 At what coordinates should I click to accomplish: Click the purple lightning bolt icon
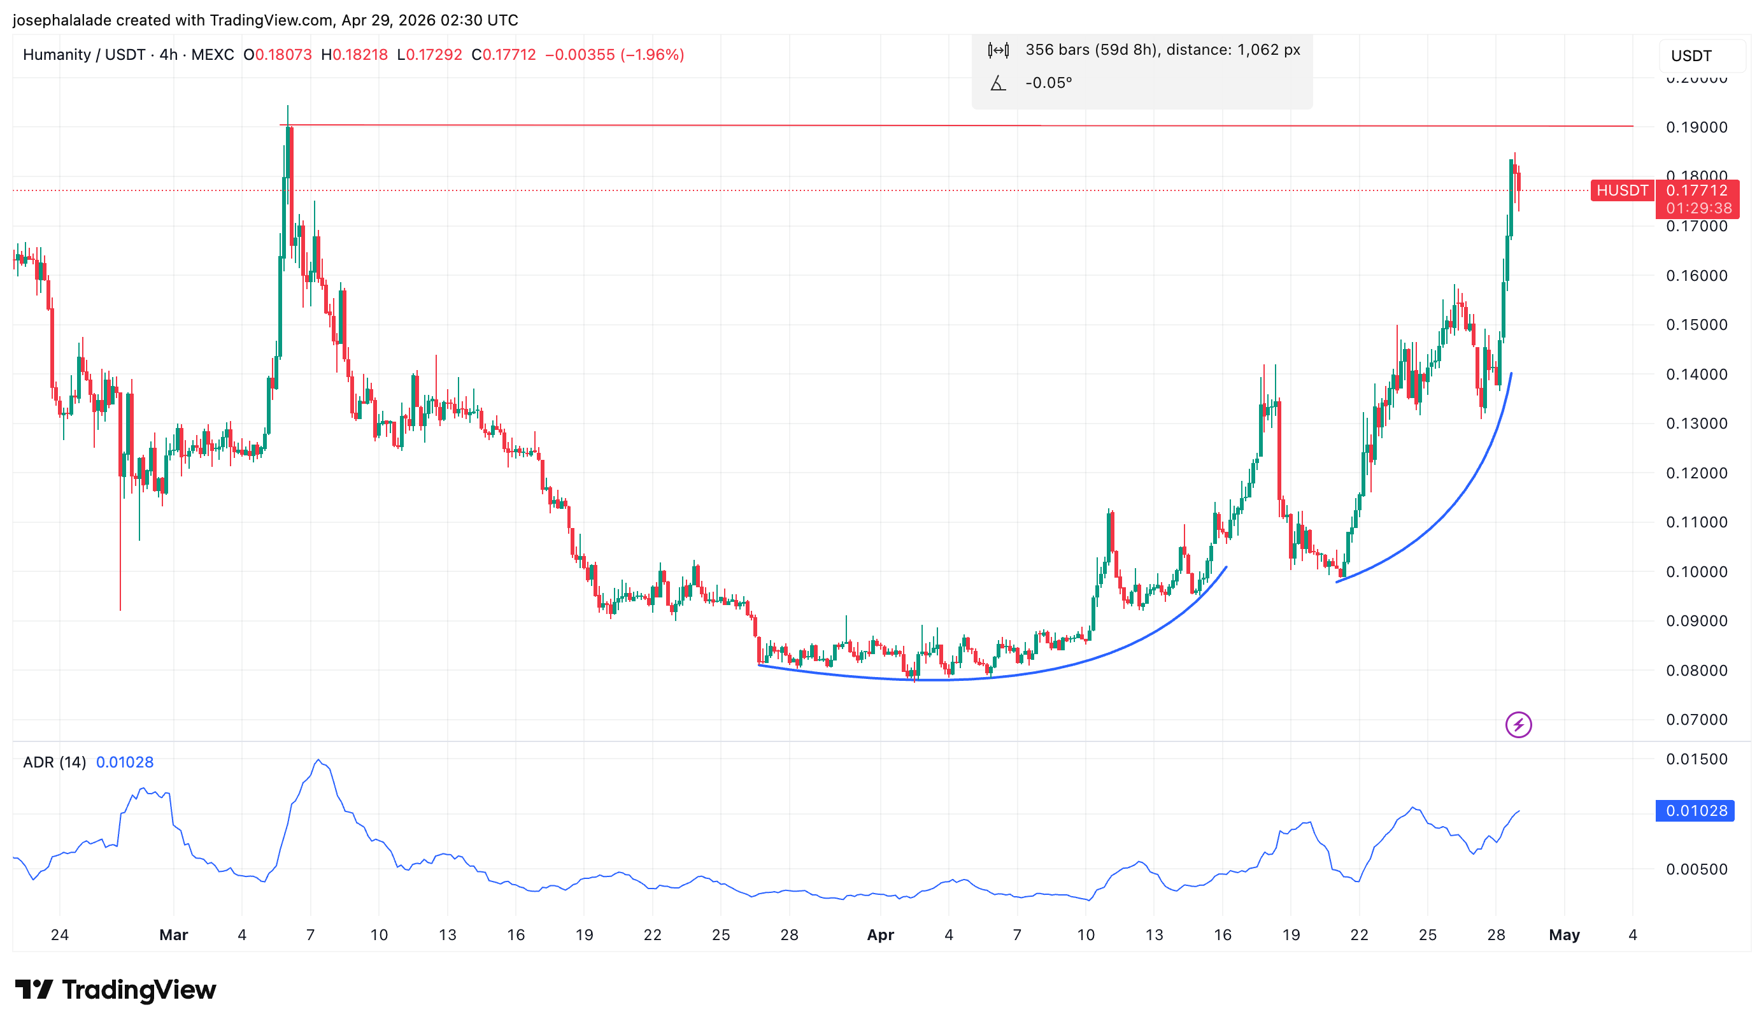[1518, 724]
